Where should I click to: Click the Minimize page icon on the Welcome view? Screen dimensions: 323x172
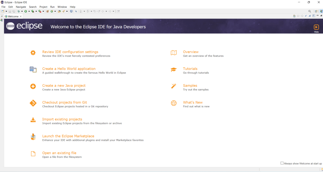(317, 16)
